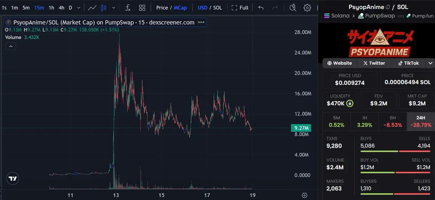Select the 1m timeframe
This screenshot has width=435, height=200.
click(14, 8)
